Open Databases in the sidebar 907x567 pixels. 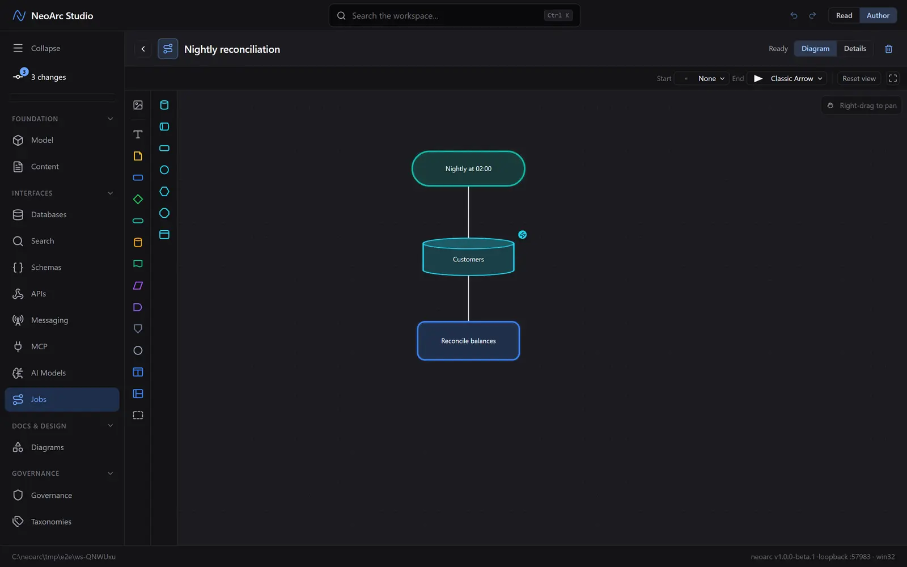[62, 214]
